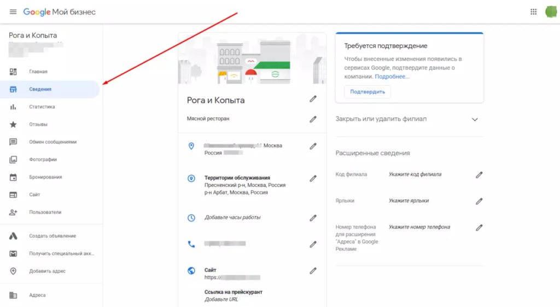
Task: Click the green account avatar
Action: (x=551, y=12)
